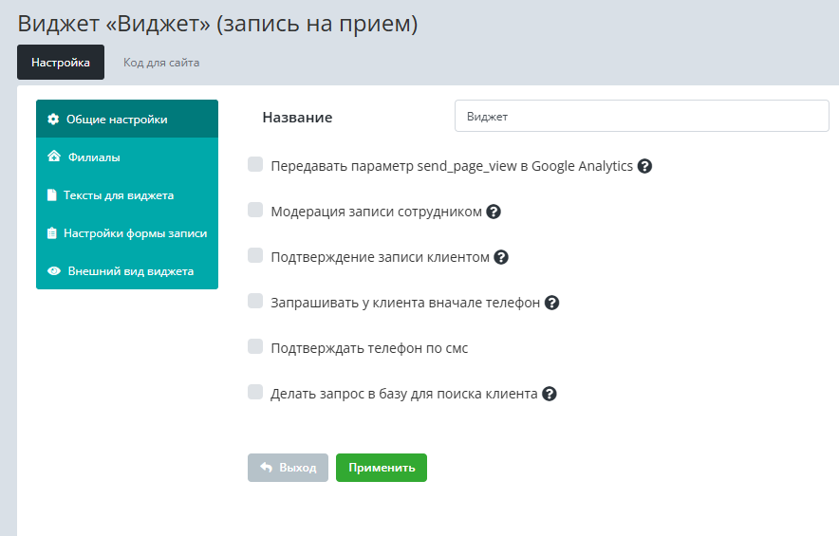
Task: Click the Выход button
Action: click(289, 468)
